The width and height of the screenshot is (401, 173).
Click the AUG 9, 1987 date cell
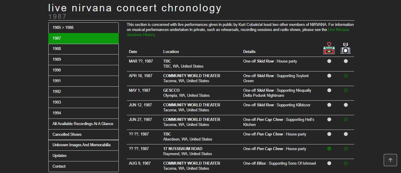pos(140,163)
